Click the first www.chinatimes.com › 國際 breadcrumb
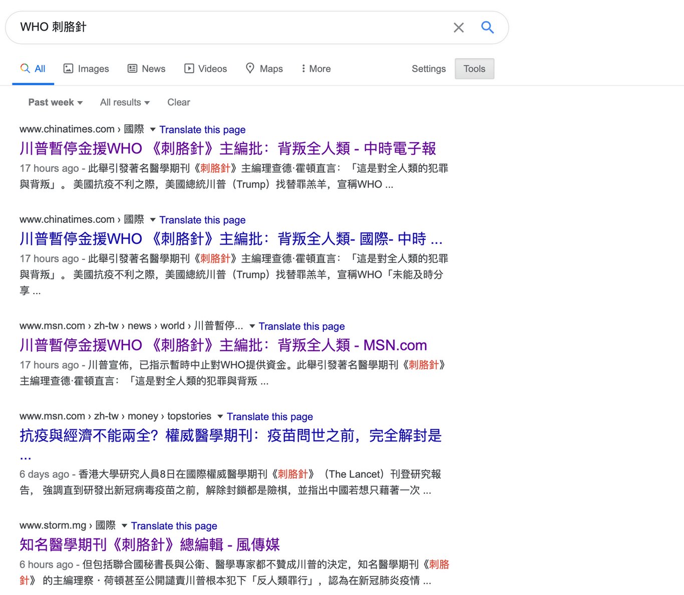The height and width of the screenshot is (595, 684). [x=82, y=129]
